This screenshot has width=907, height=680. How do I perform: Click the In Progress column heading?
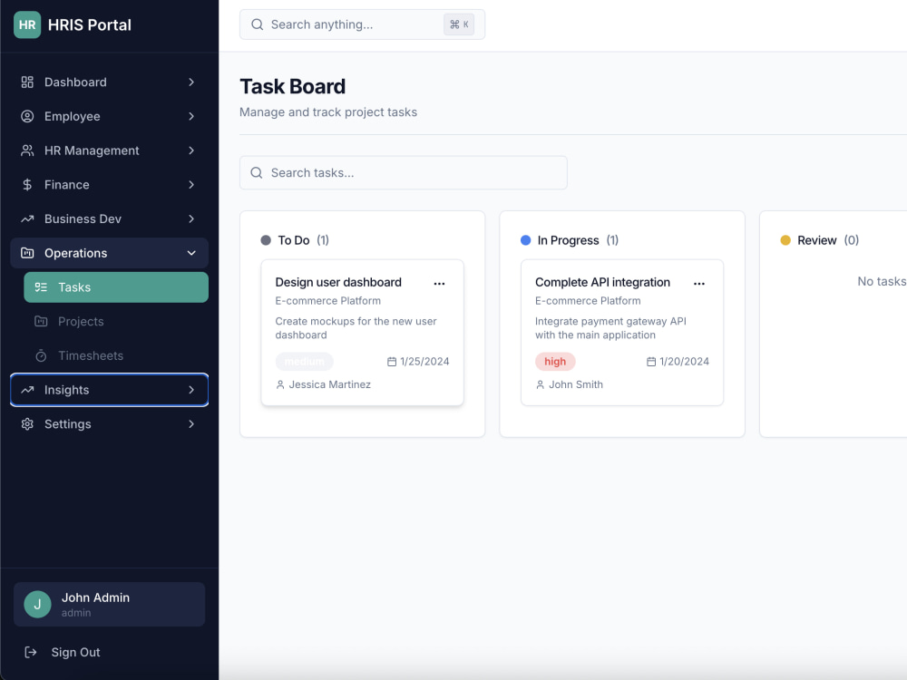(x=568, y=240)
